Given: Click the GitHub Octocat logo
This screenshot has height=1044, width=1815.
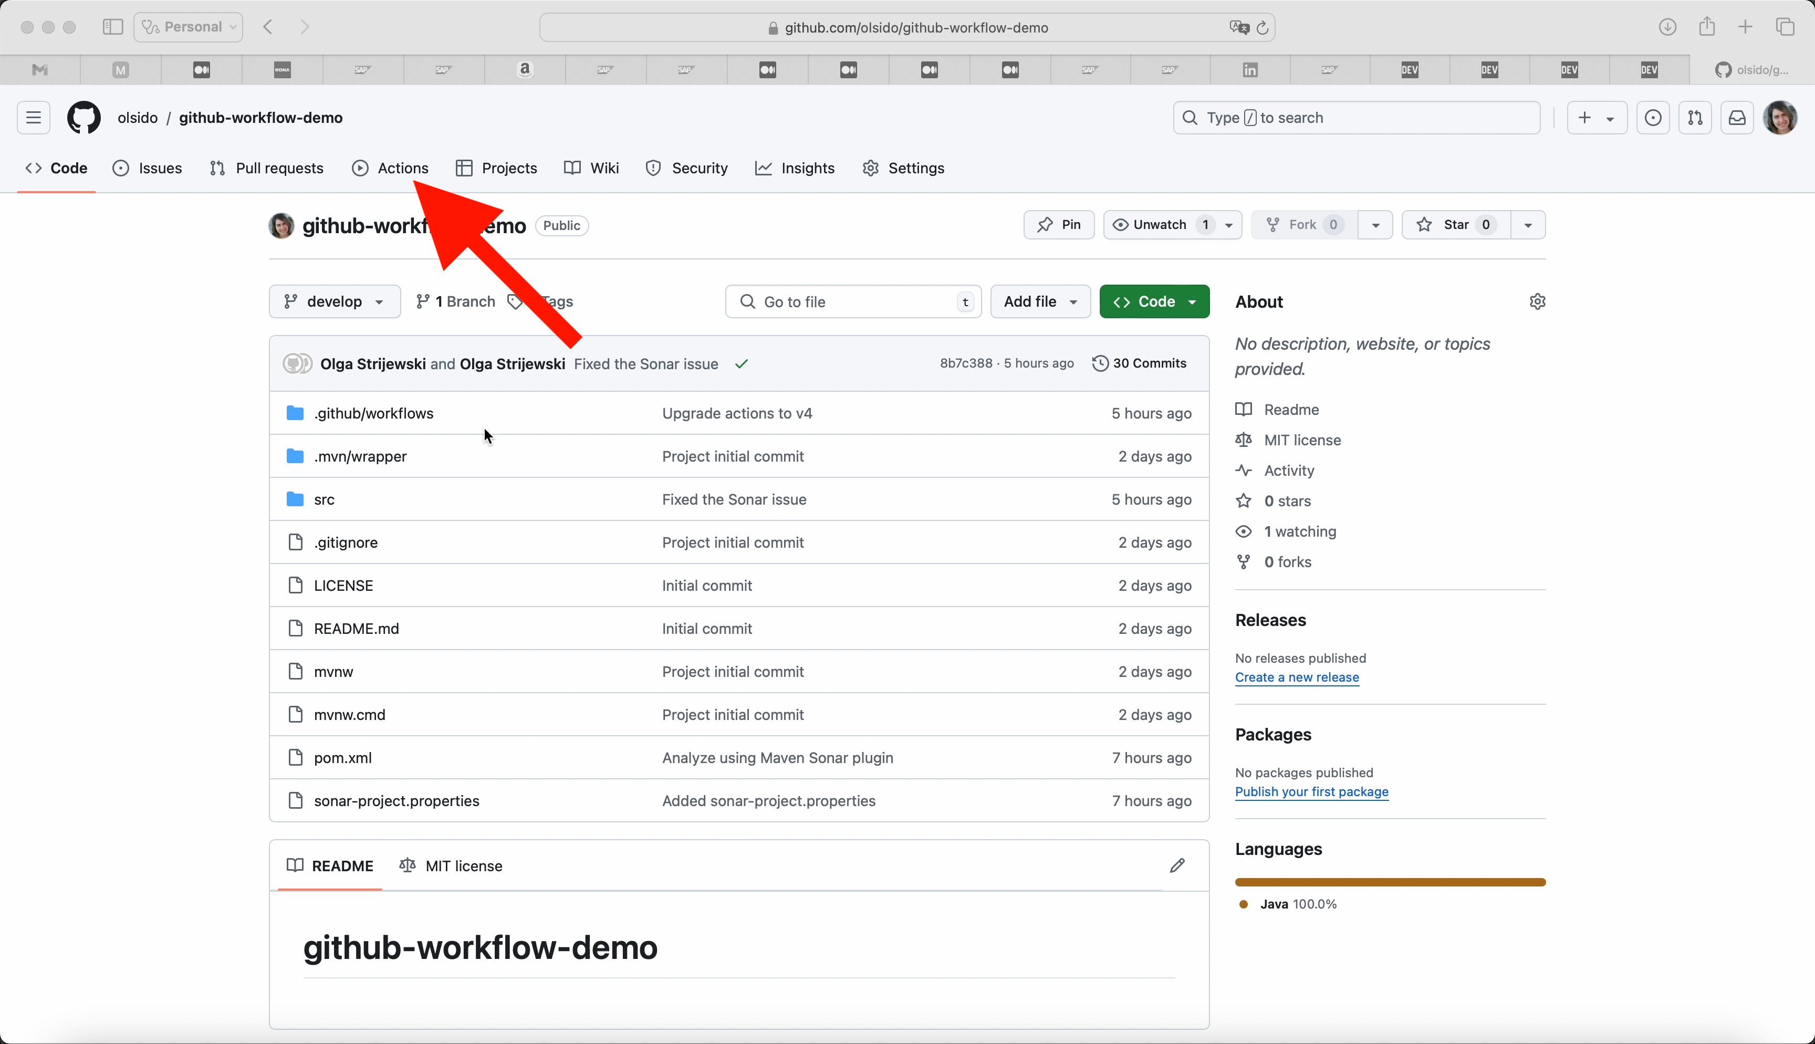Looking at the screenshot, I should point(84,118).
